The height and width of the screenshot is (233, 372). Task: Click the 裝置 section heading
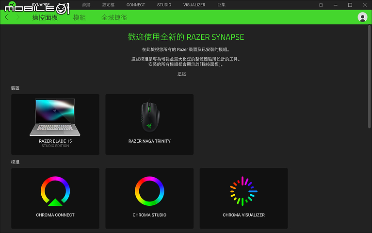[x=15, y=88]
